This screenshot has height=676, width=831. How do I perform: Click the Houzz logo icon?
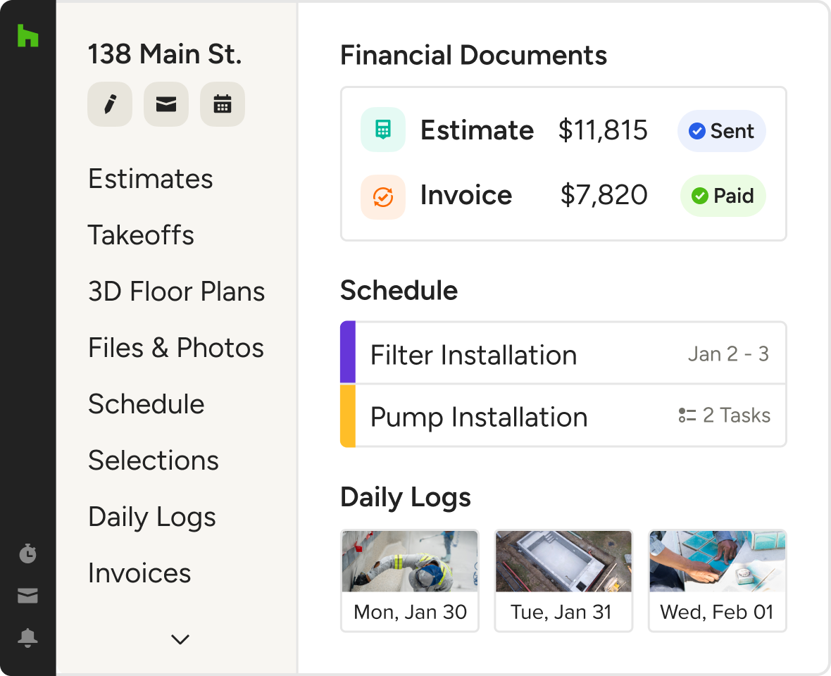click(x=27, y=35)
